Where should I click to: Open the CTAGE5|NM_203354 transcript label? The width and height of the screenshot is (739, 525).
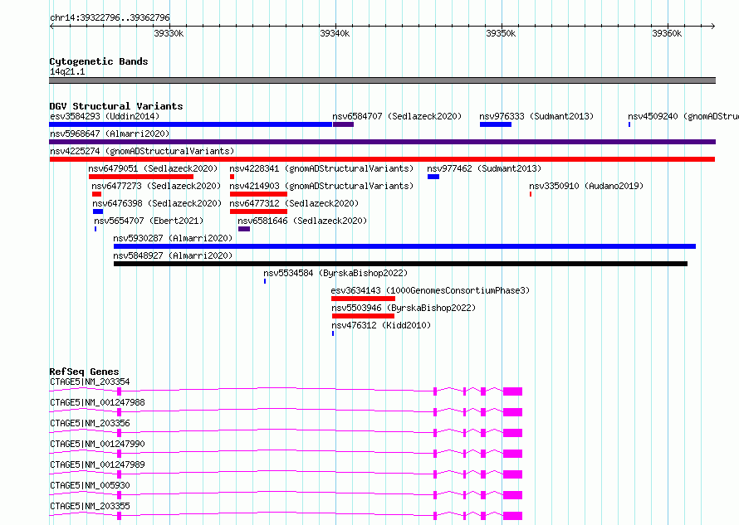90,382
